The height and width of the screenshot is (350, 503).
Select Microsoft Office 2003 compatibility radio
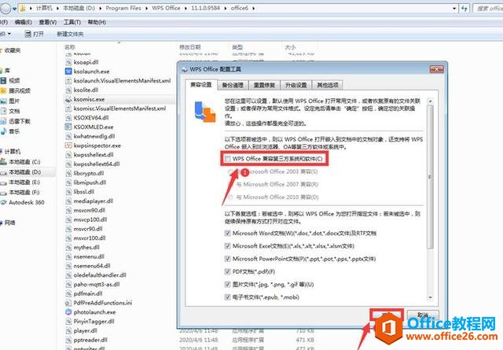coord(230,171)
